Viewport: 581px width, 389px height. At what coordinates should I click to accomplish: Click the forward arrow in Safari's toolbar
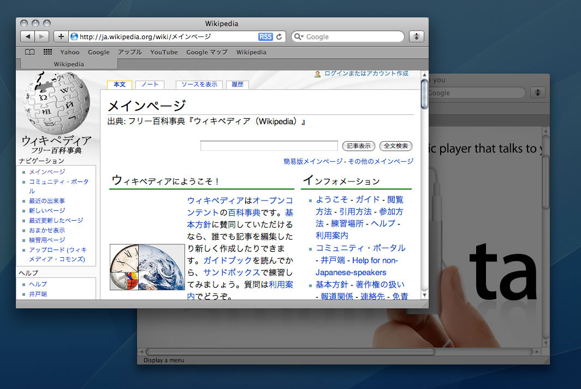pyautogui.click(x=41, y=37)
